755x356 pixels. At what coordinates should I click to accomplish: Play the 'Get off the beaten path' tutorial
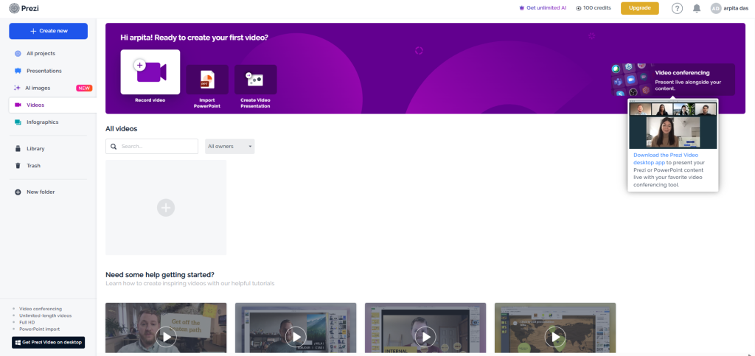(x=166, y=336)
